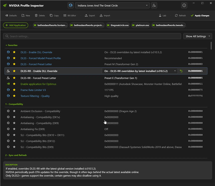Select SLI - Compatibility Bits (DX10 + DX11) row
Image resolution: width=215 pixels, height=186 pixels.
pyautogui.click(x=106, y=135)
